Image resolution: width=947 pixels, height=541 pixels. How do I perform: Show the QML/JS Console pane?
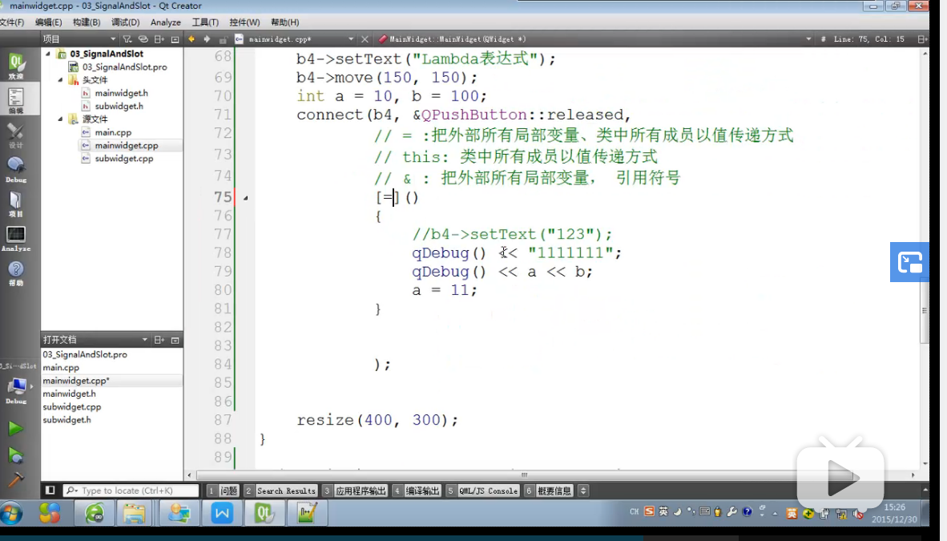point(482,491)
